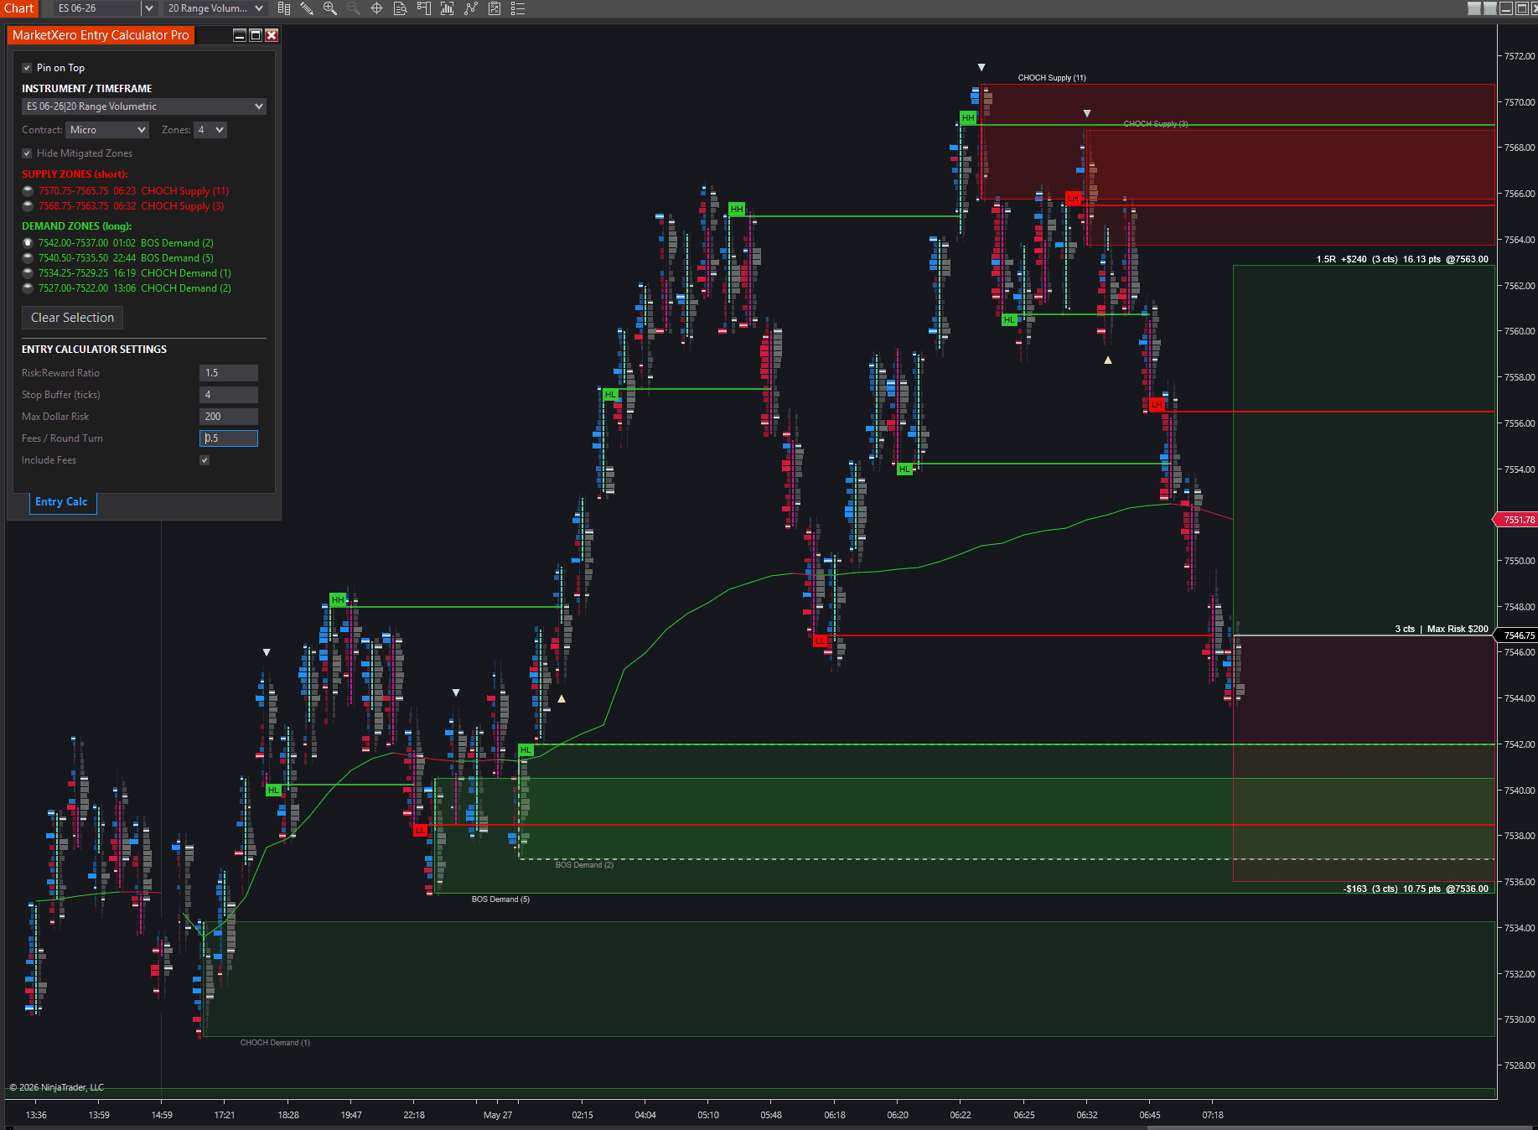The width and height of the screenshot is (1538, 1130).
Task: Click the DEMAND ZONES (long) heading
Action: pos(76,226)
